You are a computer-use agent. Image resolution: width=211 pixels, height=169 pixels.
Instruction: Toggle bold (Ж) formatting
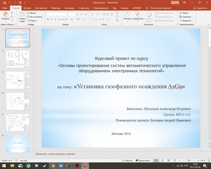point(48,19)
